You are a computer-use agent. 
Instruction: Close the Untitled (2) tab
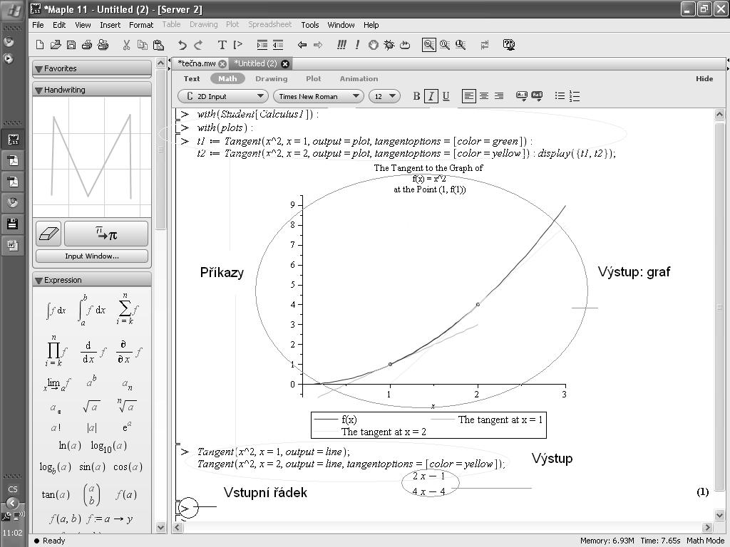(285, 63)
